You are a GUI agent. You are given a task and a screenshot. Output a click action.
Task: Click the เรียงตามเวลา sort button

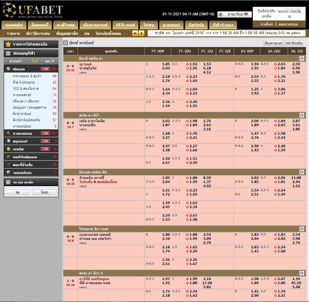pos(274,43)
